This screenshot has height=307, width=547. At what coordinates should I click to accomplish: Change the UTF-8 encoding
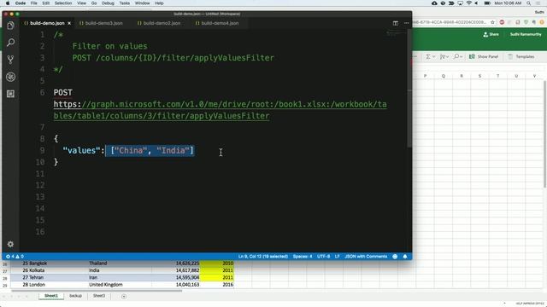tap(323, 257)
